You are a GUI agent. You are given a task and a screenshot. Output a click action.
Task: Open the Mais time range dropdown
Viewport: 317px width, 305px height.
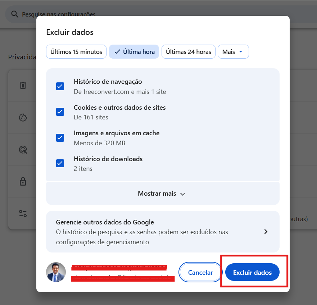click(233, 51)
